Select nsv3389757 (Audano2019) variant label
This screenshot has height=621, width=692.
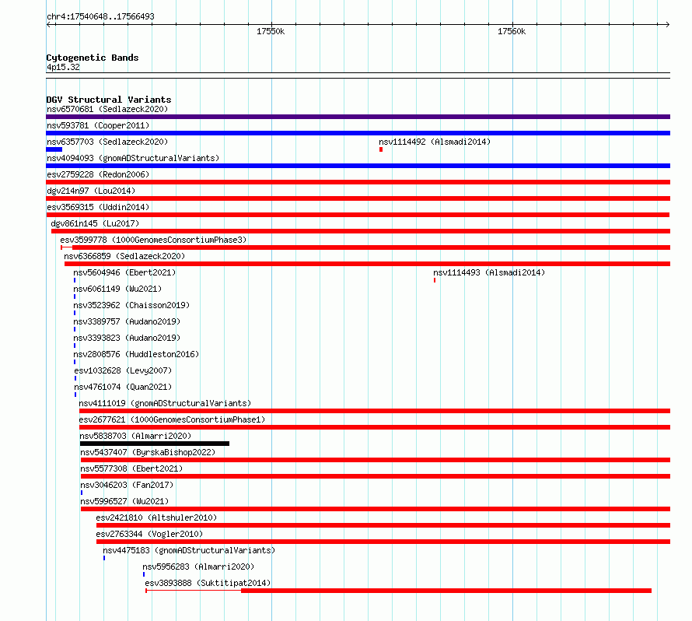pyautogui.click(x=127, y=321)
